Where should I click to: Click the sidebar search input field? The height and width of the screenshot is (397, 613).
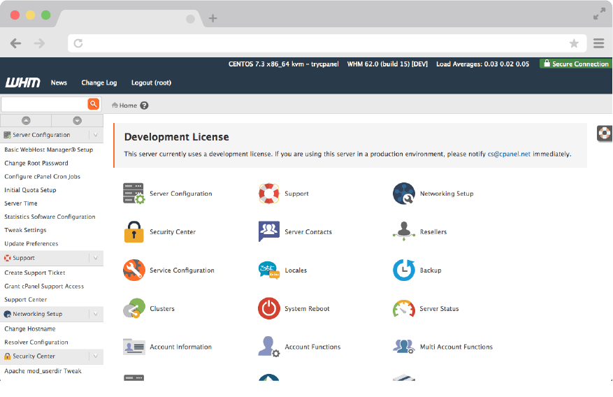click(44, 104)
